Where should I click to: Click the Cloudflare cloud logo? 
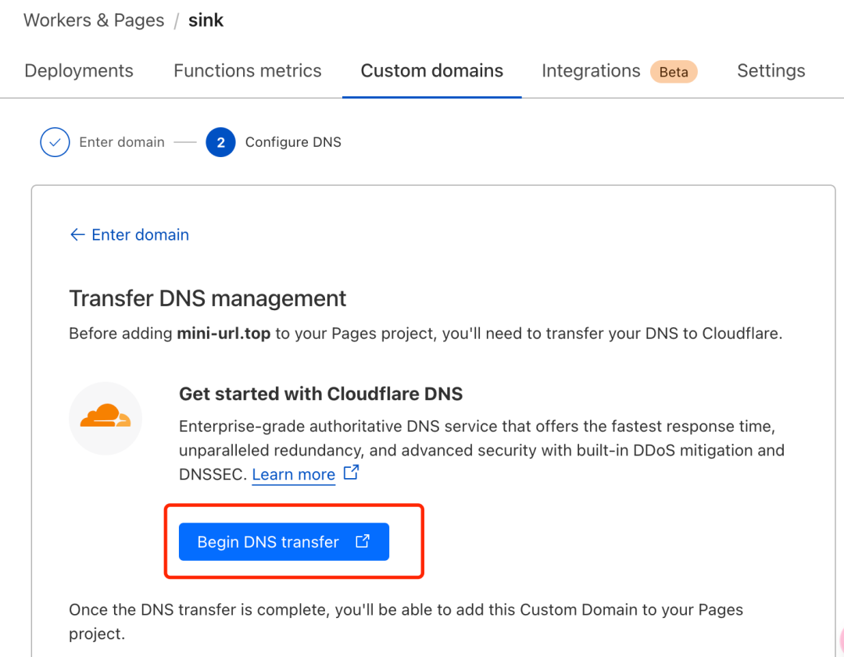[x=105, y=418]
